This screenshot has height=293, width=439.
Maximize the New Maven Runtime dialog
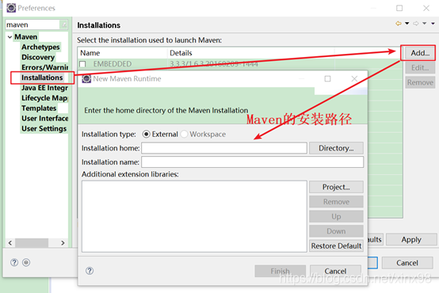coord(327,79)
